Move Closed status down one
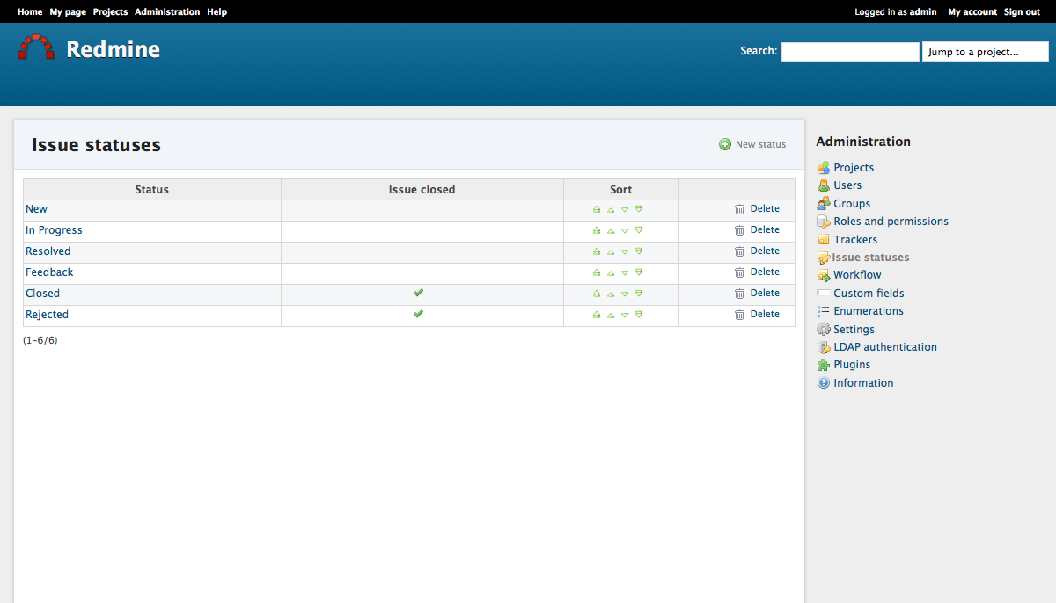This screenshot has width=1056, height=603. coord(625,294)
